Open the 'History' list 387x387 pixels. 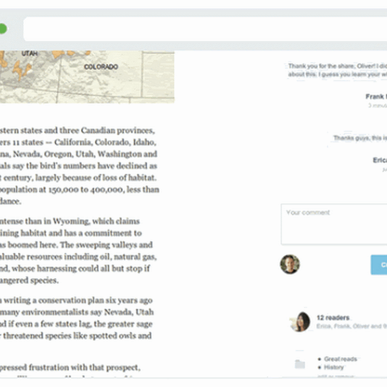coord(334,367)
